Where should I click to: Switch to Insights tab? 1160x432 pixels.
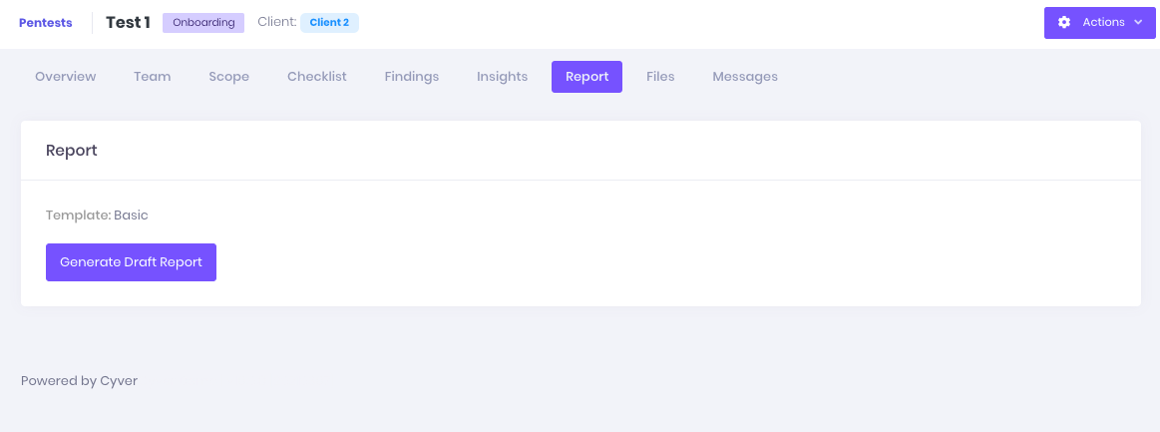click(503, 77)
